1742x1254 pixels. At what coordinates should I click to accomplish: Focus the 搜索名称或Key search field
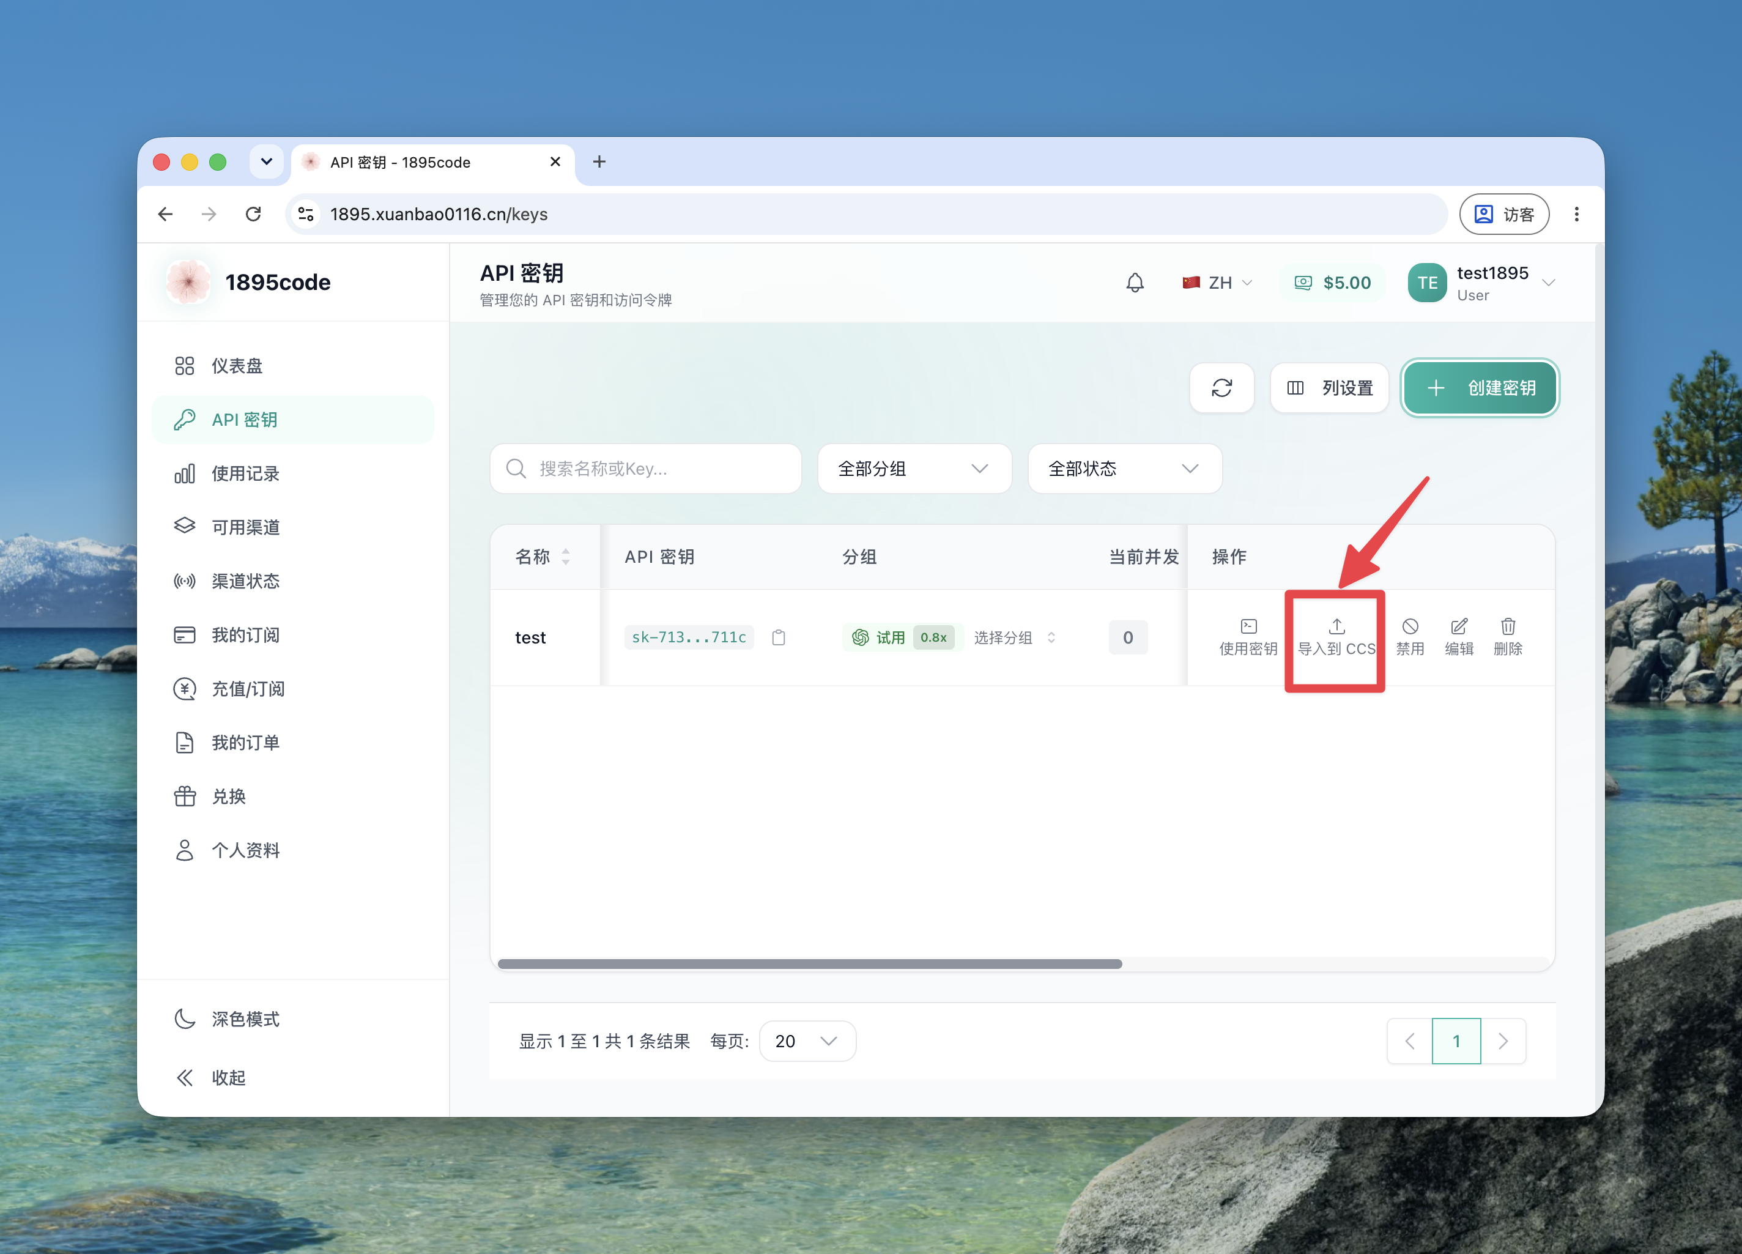(x=645, y=469)
